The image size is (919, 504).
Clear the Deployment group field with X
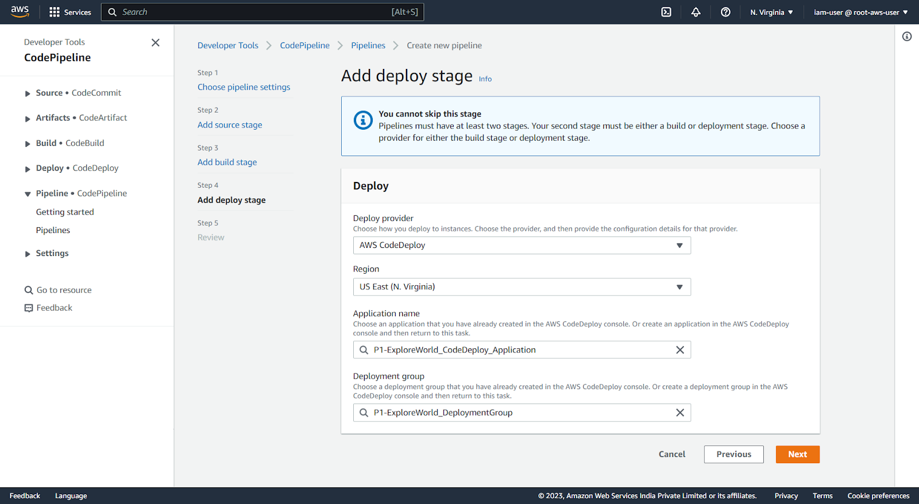tap(680, 413)
